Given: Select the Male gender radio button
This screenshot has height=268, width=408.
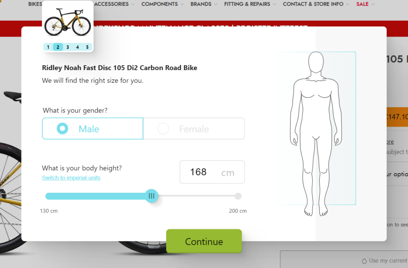Looking at the screenshot, I should 92,128.
